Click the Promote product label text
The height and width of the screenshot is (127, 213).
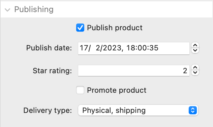[x=117, y=90]
